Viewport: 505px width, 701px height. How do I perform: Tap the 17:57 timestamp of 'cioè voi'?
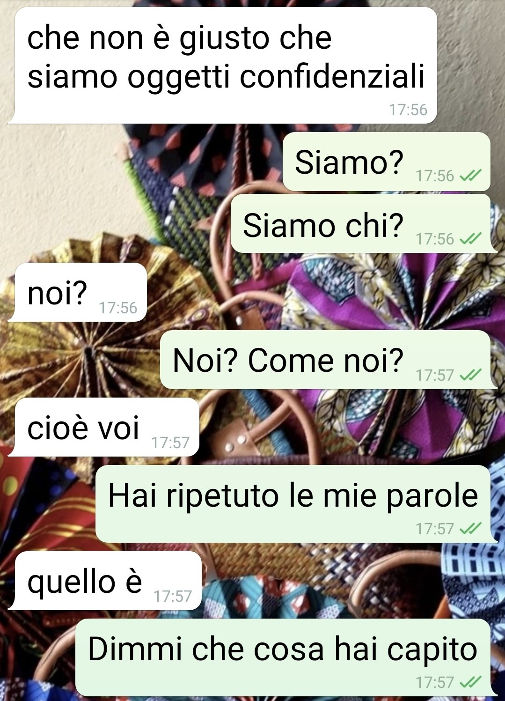[x=170, y=443]
